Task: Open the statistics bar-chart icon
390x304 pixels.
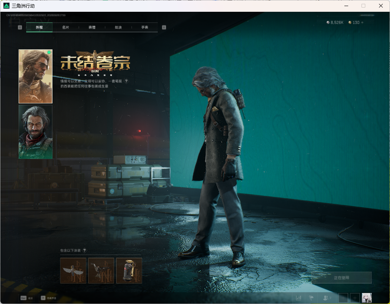Action: [x=298, y=298]
